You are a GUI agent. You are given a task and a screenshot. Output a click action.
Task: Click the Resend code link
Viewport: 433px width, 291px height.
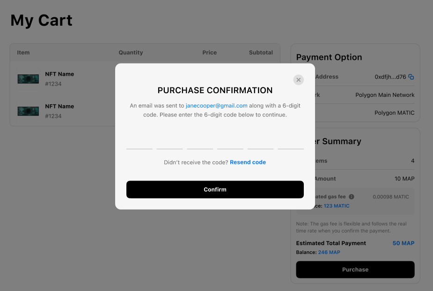coord(248,162)
